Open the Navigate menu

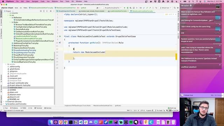coord(35,1)
